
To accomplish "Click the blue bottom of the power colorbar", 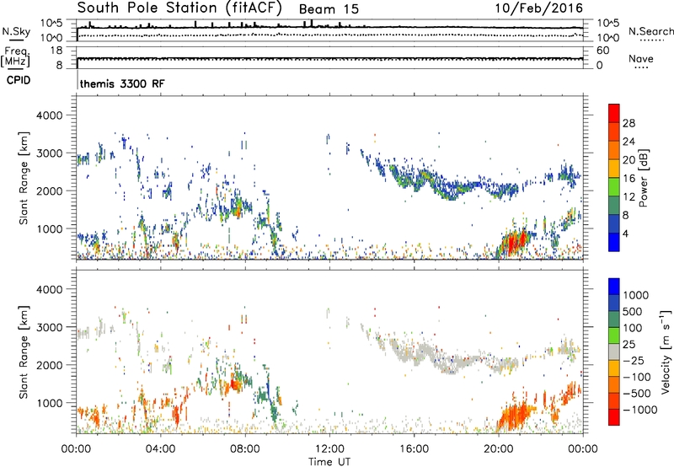I will coord(614,242).
